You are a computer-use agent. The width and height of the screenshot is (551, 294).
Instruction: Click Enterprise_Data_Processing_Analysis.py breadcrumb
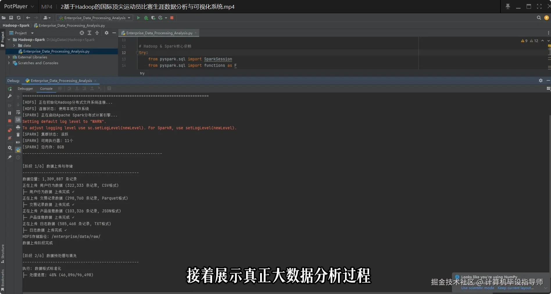point(69,25)
